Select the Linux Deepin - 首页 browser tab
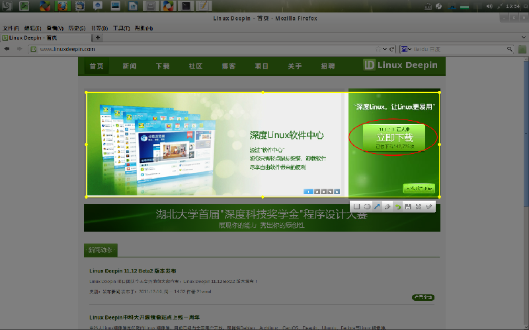 pos(46,38)
